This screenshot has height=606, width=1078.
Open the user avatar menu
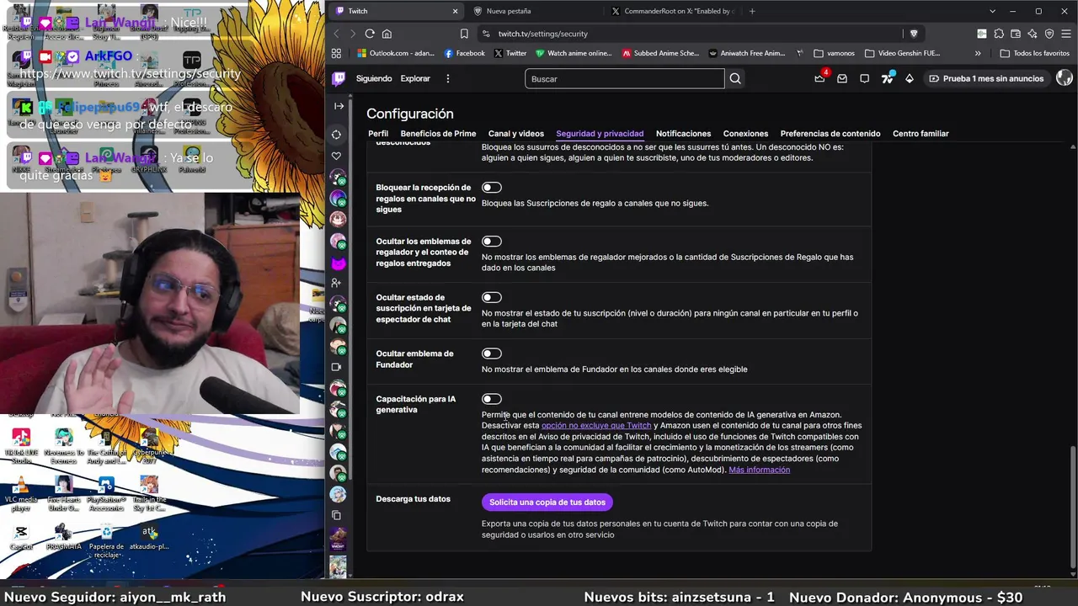coord(1065,78)
